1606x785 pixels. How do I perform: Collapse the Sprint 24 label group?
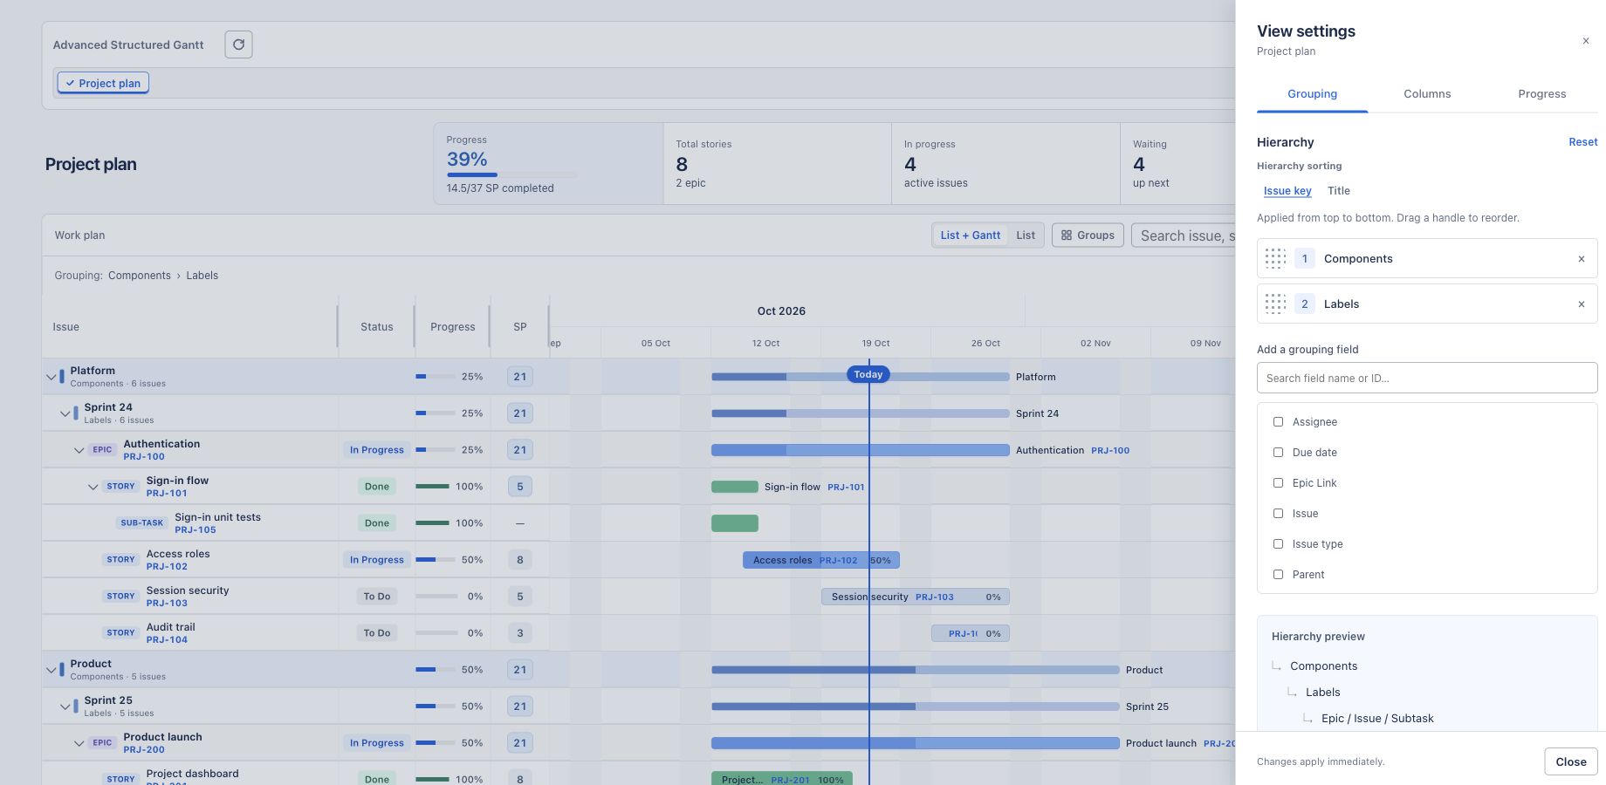[65, 413]
